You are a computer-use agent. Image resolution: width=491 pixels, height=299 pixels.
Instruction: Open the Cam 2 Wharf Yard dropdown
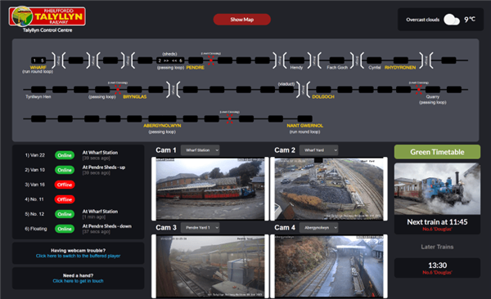319,150
